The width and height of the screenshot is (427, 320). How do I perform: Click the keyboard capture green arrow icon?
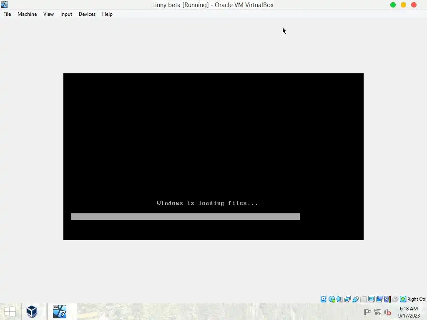pyautogui.click(x=403, y=299)
